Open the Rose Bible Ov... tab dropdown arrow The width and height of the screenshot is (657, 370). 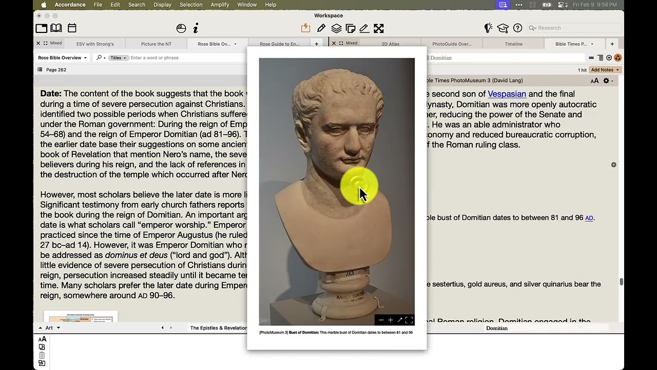pyautogui.click(x=236, y=44)
